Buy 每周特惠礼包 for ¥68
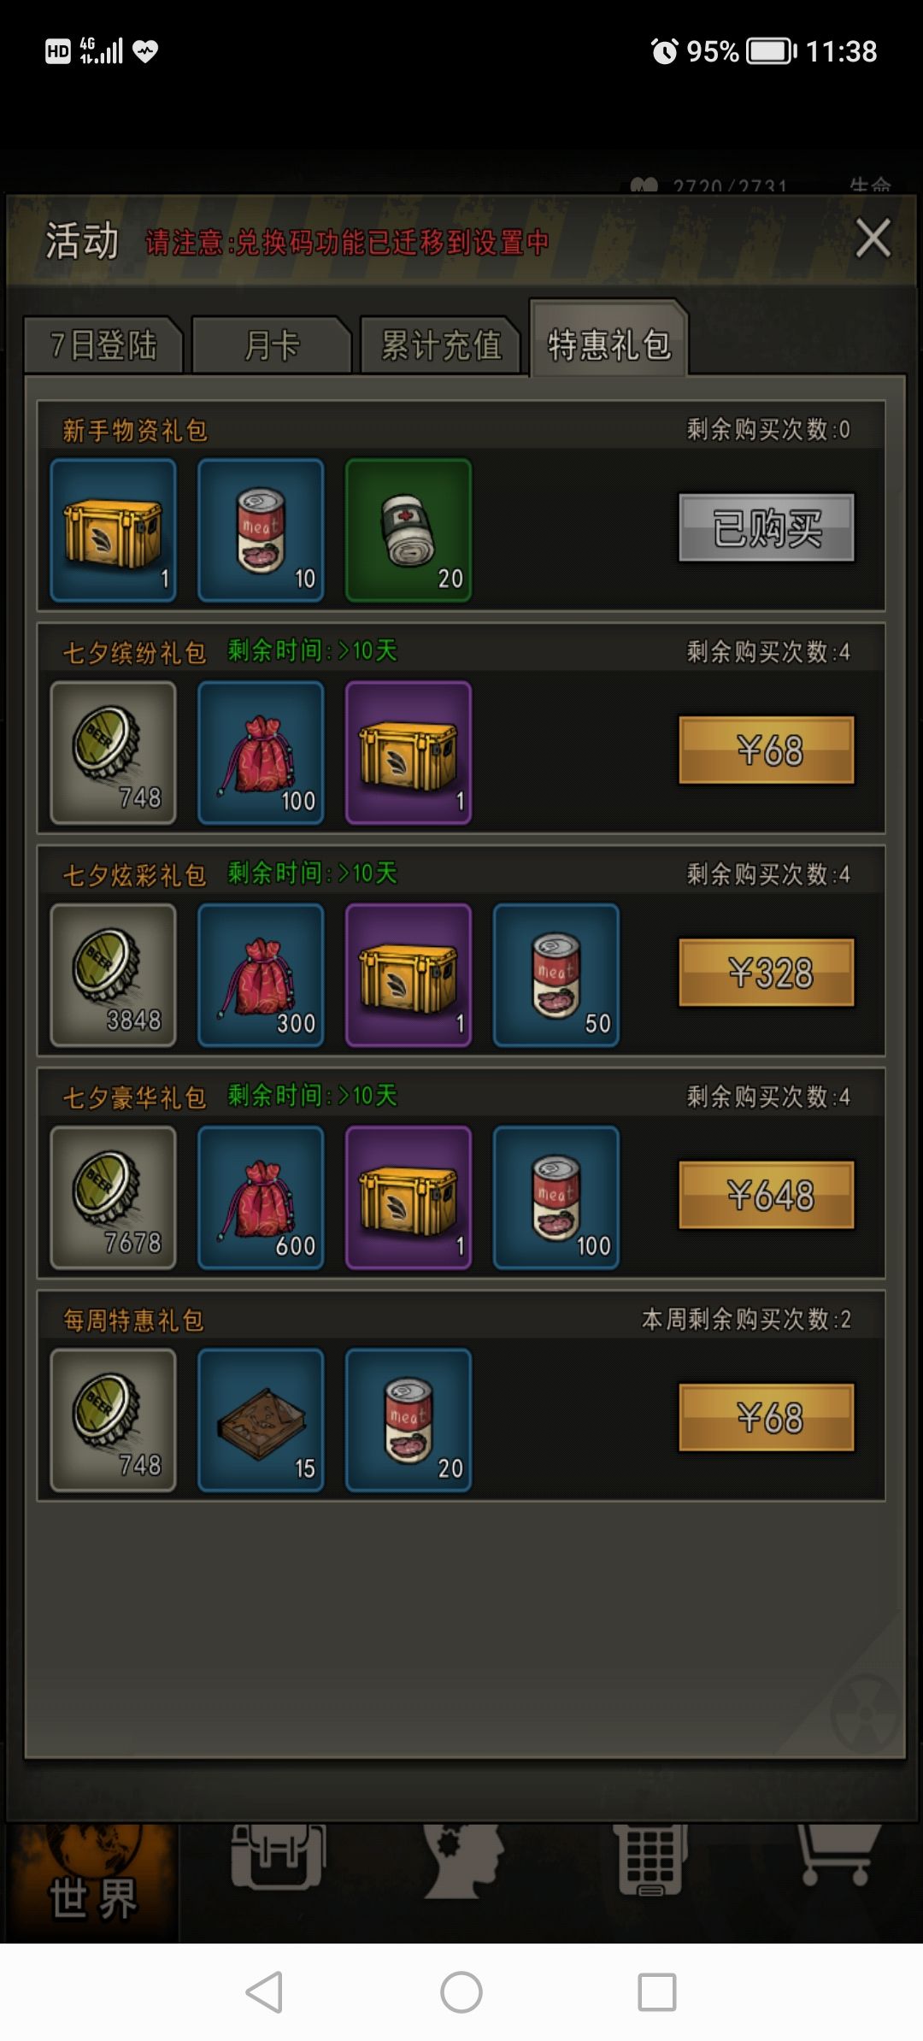Image resolution: width=923 pixels, height=2041 pixels. coord(767,1418)
